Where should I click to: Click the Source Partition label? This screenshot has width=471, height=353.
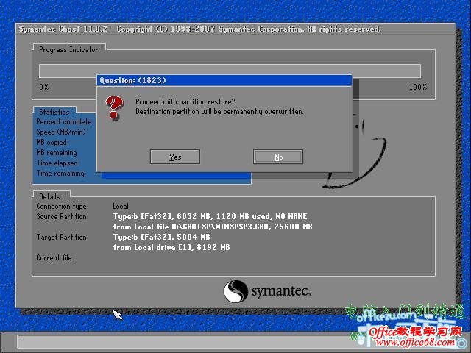pos(61,216)
